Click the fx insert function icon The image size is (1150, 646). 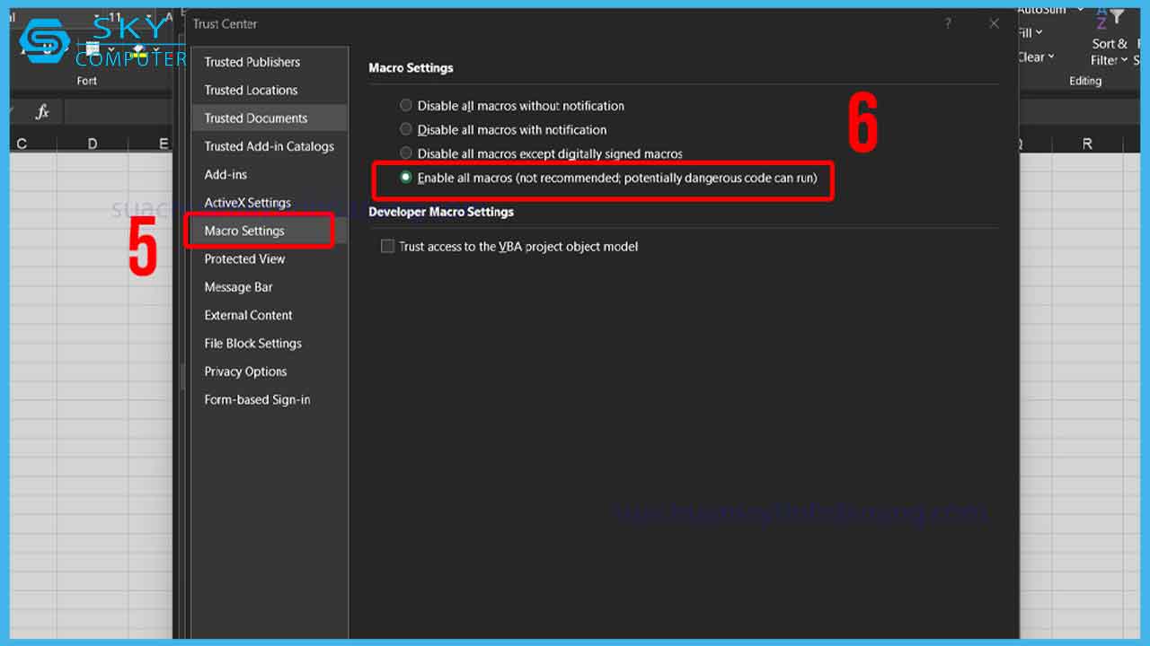pyautogui.click(x=42, y=112)
